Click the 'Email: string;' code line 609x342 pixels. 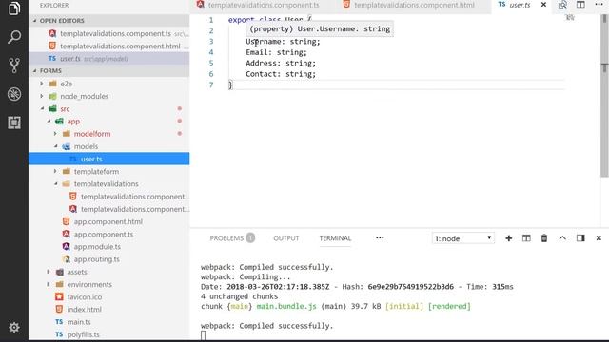click(x=276, y=52)
